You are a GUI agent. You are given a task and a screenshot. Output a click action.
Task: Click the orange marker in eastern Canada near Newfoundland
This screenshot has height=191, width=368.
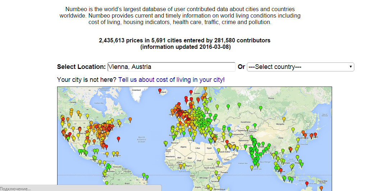click(130, 120)
